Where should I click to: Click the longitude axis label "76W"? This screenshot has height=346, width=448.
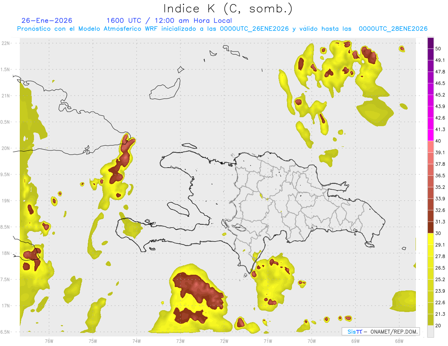coord(49,341)
